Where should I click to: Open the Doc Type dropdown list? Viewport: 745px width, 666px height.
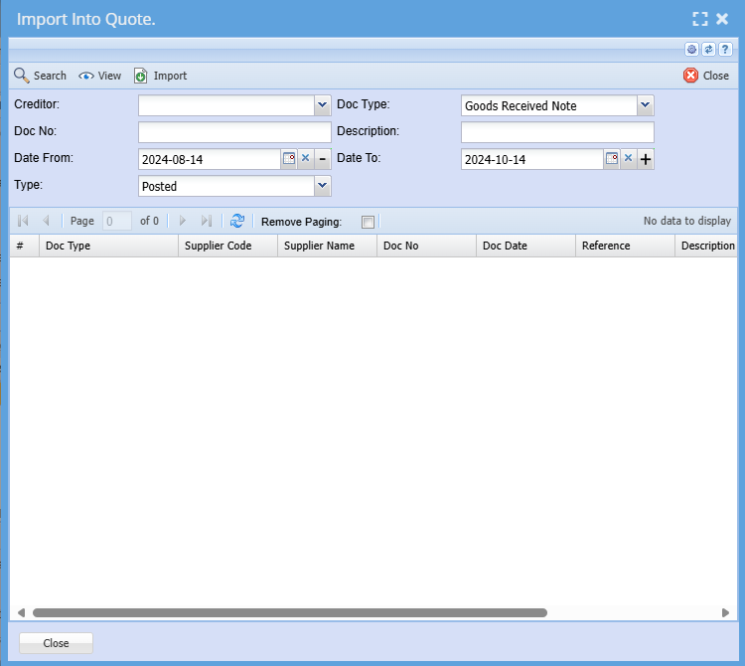(645, 105)
